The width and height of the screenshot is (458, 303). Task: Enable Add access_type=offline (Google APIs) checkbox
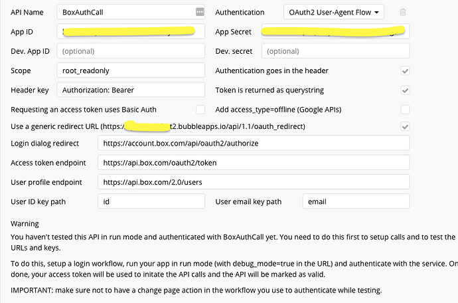[x=405, y=110]
